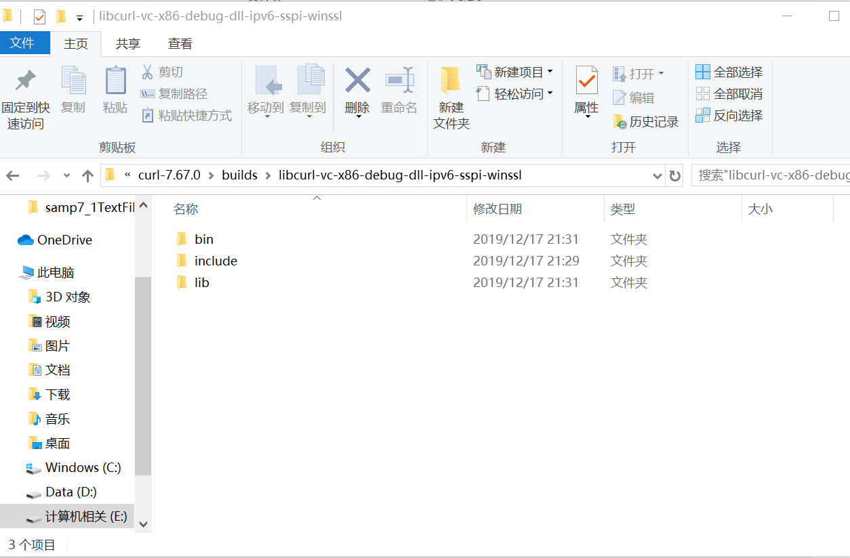Invert selection with the 反向选择 icon
Image resolution: width=850 pixels, height=558 pixels.
[729, 116]
